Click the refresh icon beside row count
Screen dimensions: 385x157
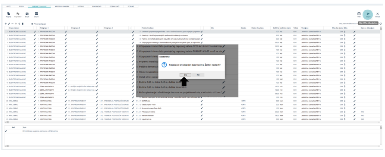(x=381, y=23)
